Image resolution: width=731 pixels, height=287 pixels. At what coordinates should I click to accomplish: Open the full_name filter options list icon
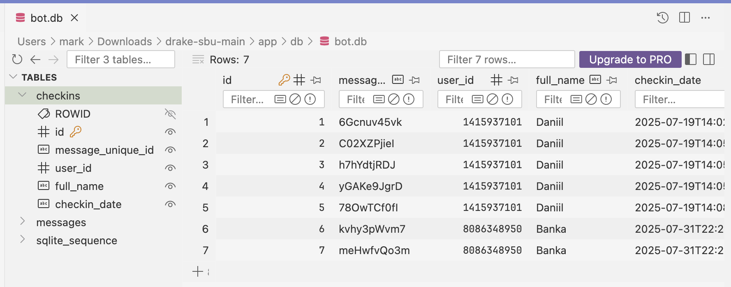576,99
